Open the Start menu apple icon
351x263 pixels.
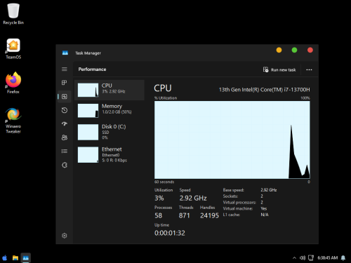[x=5, y=258]
